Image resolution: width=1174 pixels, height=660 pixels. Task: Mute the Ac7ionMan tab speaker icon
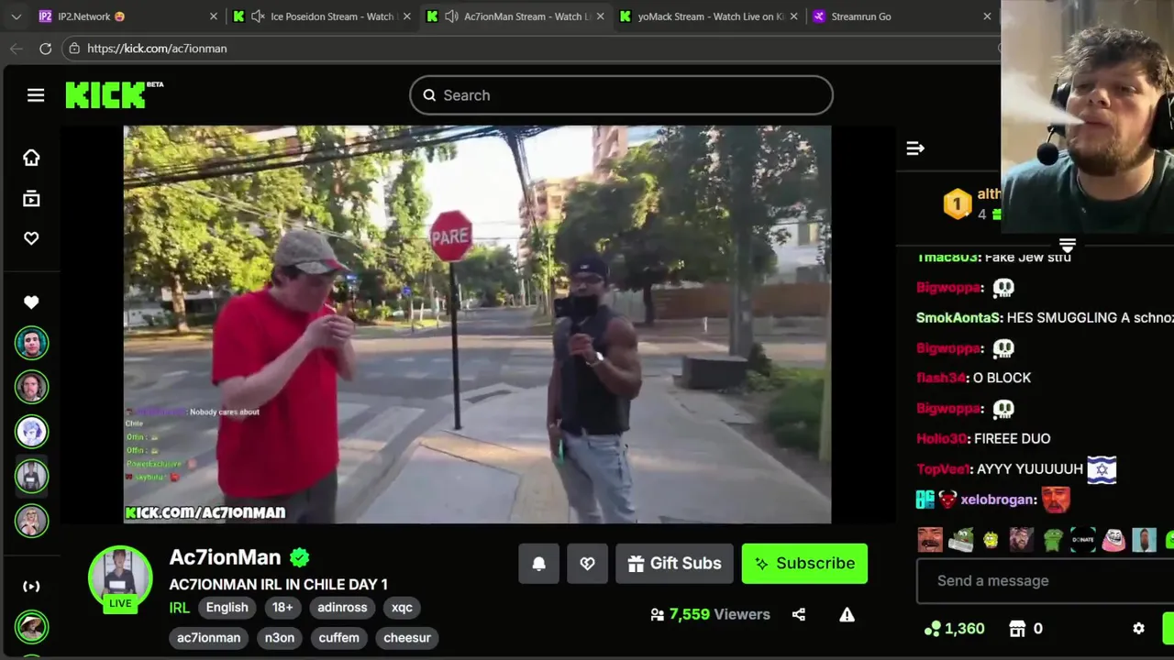click(x=451, y=16)
